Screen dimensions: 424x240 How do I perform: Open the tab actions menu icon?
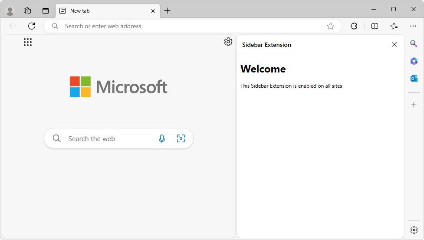click(x=46, y=11)
